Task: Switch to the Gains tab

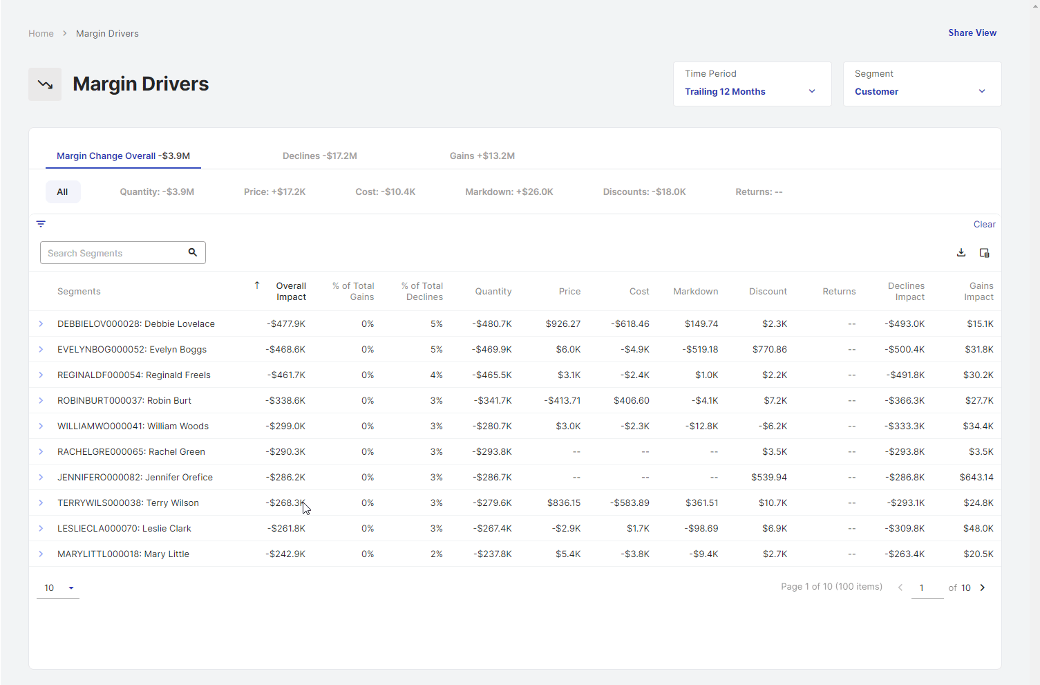Action: coord(482,156)
